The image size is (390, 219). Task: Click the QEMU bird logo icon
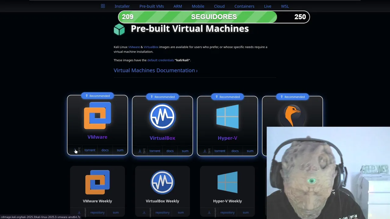click(292, 116)
